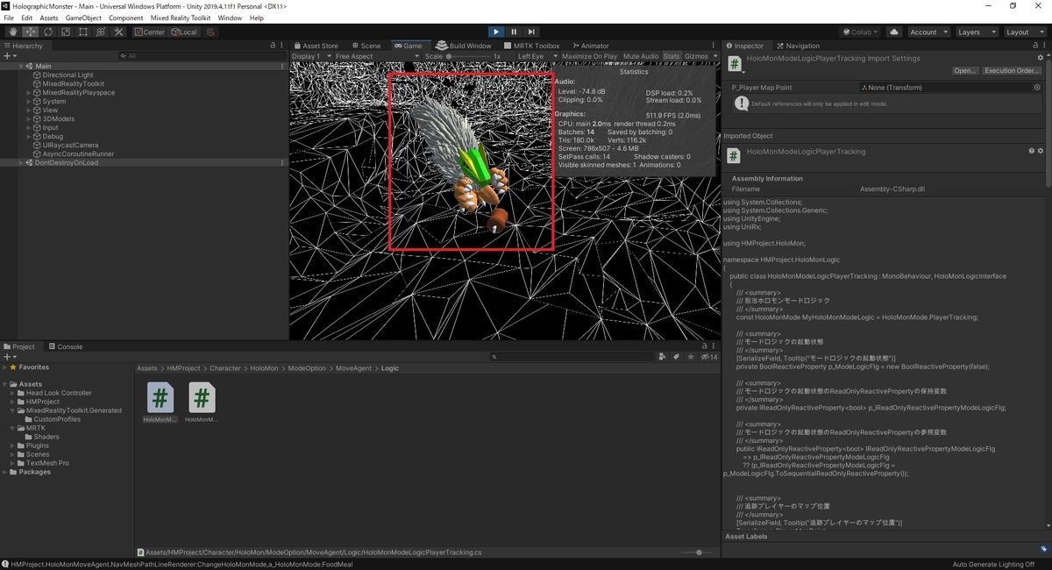Select the combined Transform tool
This screenshot has width=1052, height=570.
click(100, 32)
